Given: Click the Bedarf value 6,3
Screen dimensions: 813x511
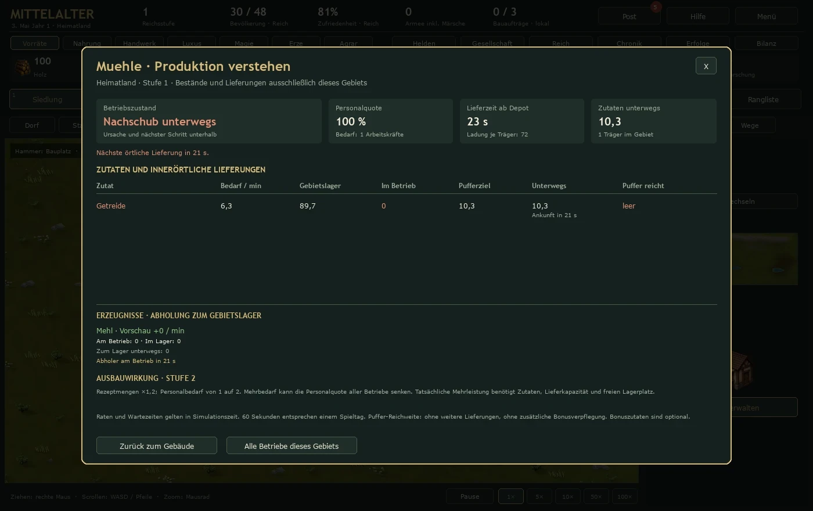Looking at the screenshot, I should click(x=226, y=206).
